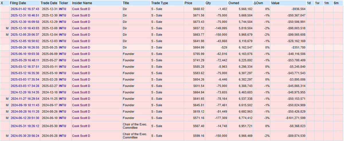Image resolution: width=344 pixels, height=141 pixels.
Task: Click Chair of the Exec. Committee title in 2024-05-31 row
Action: coord(135,126)
